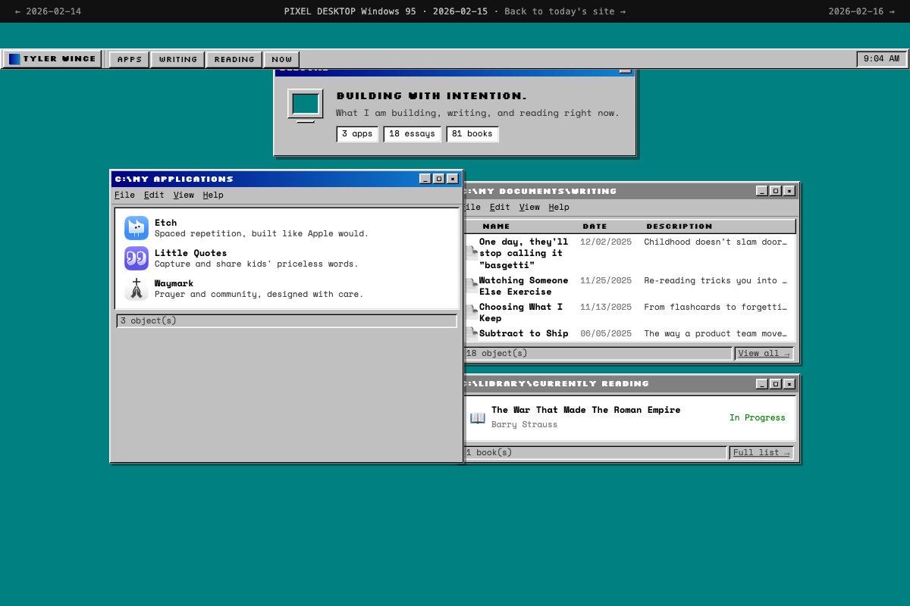Open the Now taskbar button
This screenshot has height=606, width=910.
tap(281, 59)
